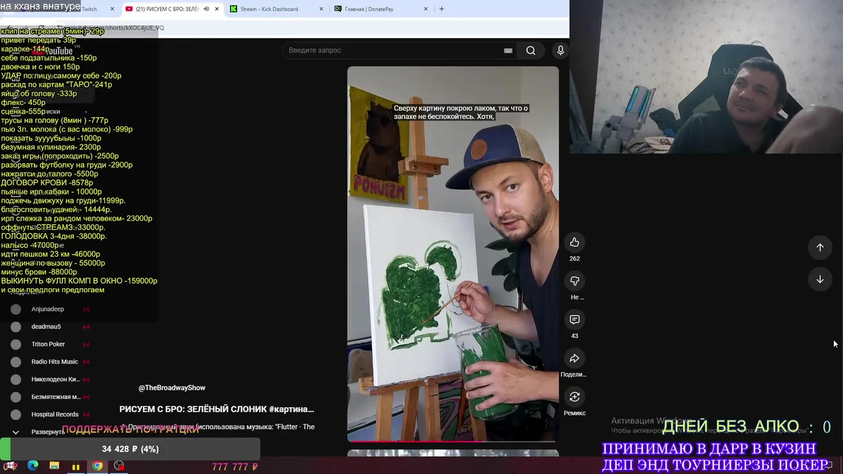The image size is (843, 474).
Task: Open next short preview below player
Action: pos(453,453)
